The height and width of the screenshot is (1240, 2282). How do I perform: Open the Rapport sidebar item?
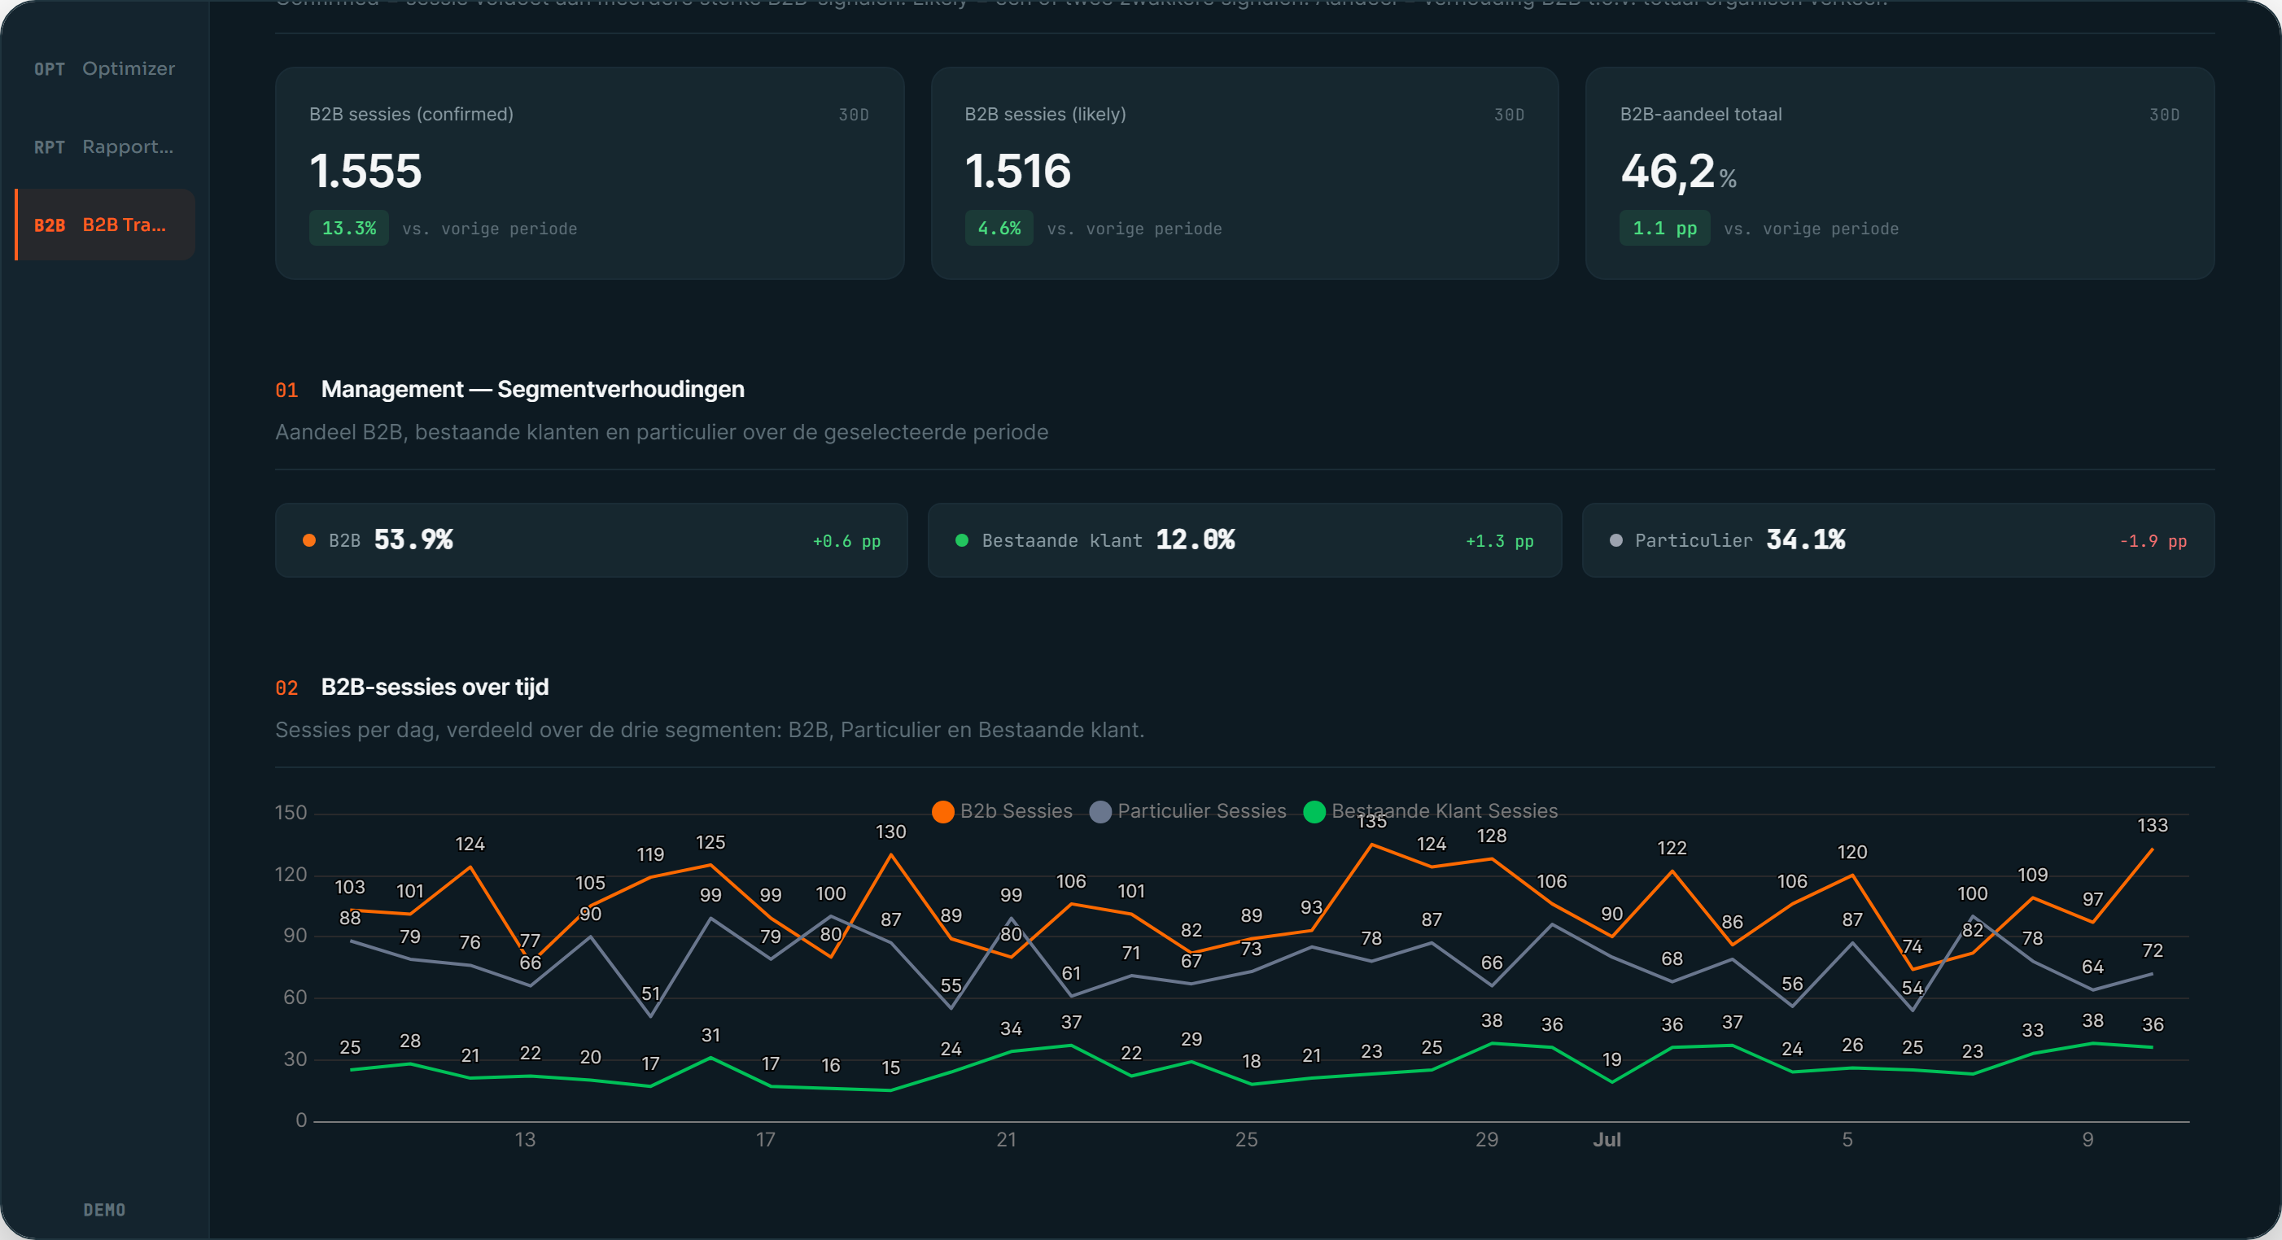pos(104,146)
